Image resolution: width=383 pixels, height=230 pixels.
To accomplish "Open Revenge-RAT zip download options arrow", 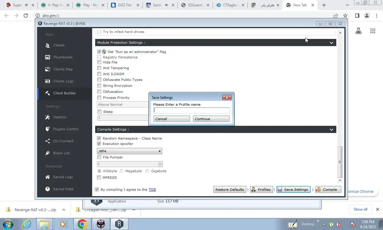I will tap(64, 210).
